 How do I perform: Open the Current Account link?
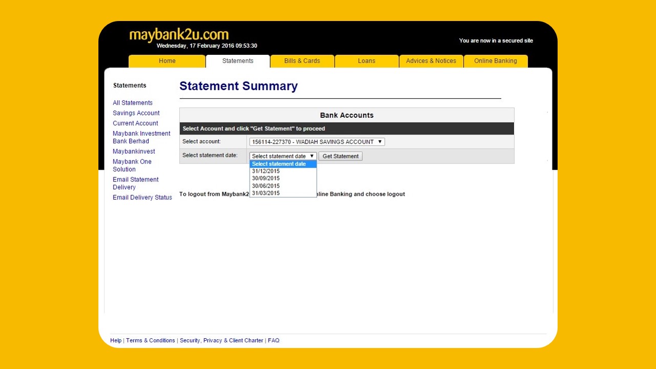click(x=135, y=124)
